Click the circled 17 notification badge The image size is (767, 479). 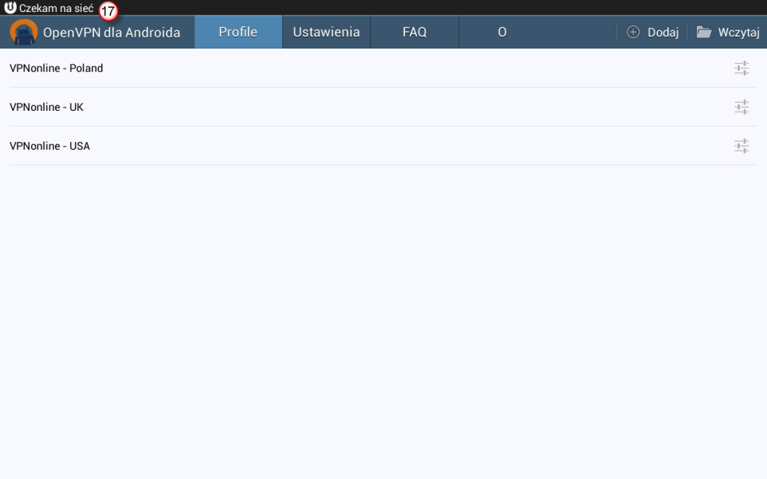[x=108, y=11]
